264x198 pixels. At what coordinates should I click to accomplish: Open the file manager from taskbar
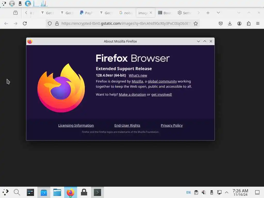coord(57,192)
